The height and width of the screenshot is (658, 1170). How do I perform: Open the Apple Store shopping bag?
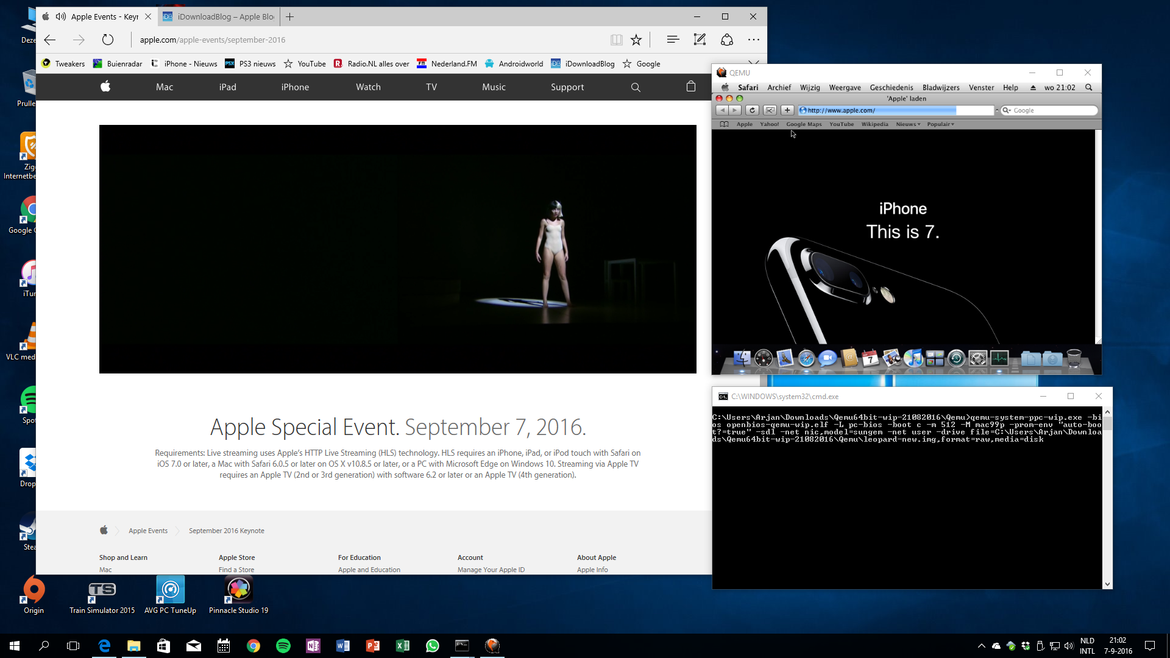(x=691, y=87)
